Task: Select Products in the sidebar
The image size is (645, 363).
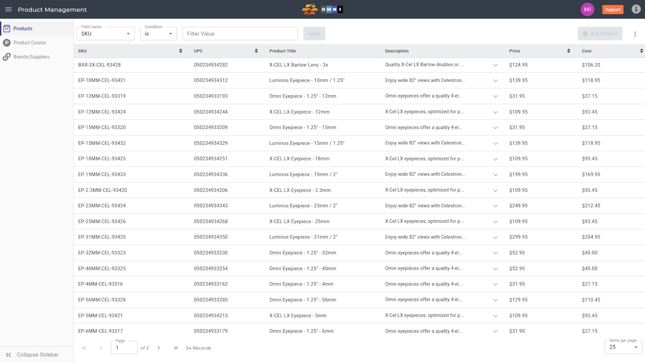Action: point(37,29)
